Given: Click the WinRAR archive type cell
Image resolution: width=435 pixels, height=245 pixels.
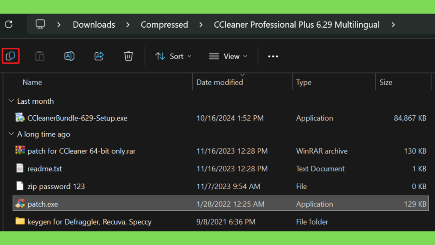Looking at the screenshot, I should pos(322,151).
